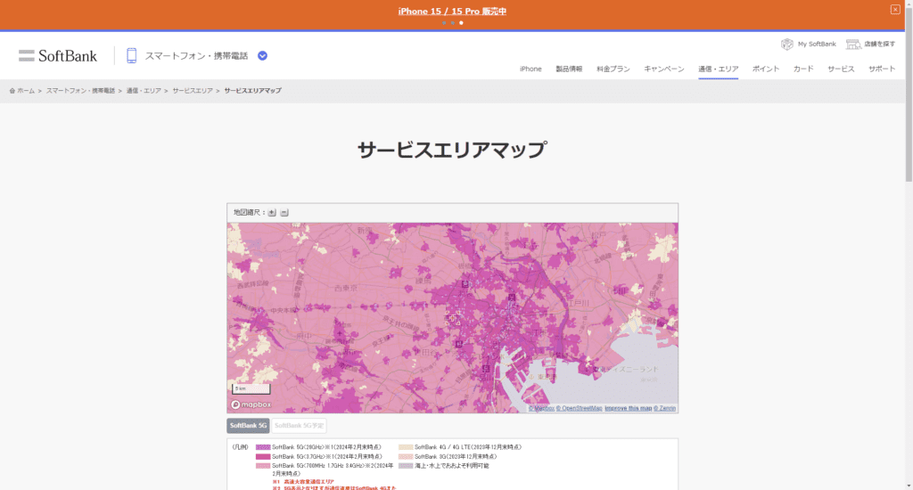Open the © Zenrin attribution link
This screenshot has width=913, height=490.
[664, 409]
